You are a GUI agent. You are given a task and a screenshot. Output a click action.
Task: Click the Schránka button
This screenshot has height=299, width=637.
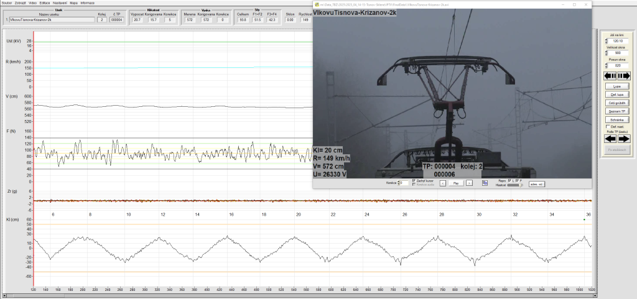tap(616, 120)
